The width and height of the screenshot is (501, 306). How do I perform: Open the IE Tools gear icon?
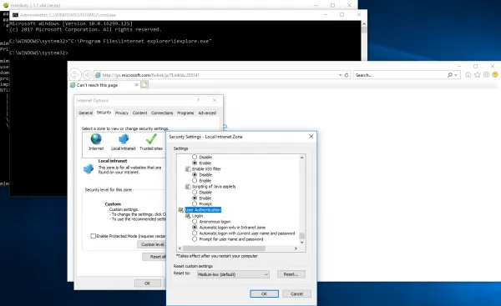point(486,75)
